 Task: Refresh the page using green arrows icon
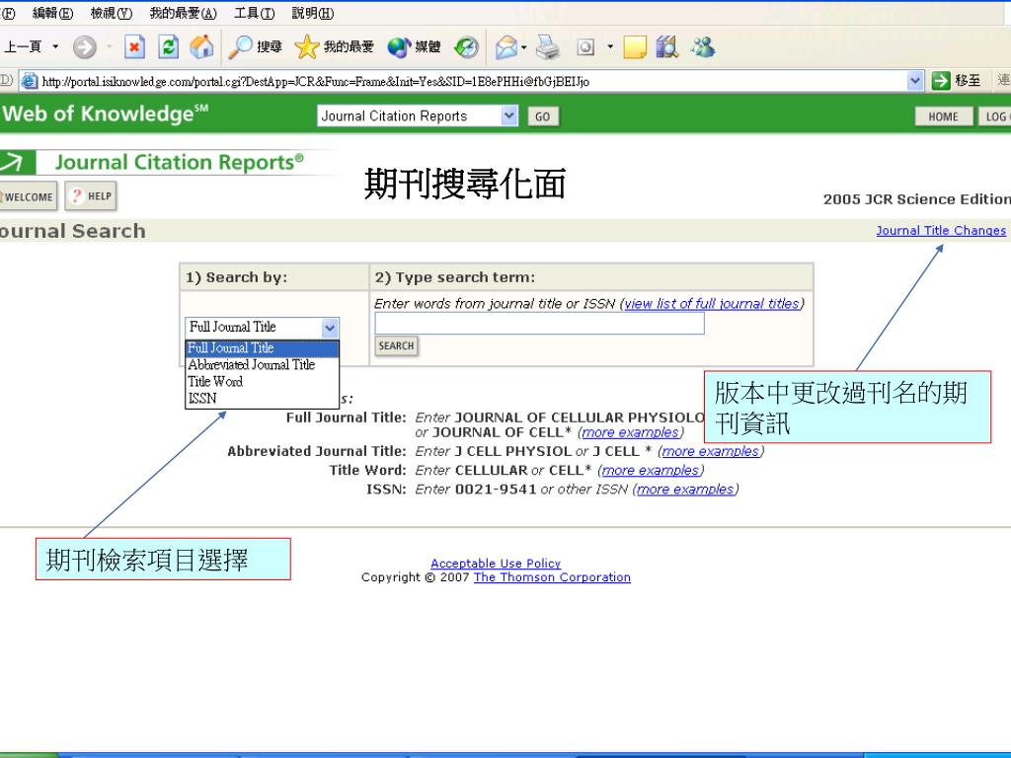point(168,47)
